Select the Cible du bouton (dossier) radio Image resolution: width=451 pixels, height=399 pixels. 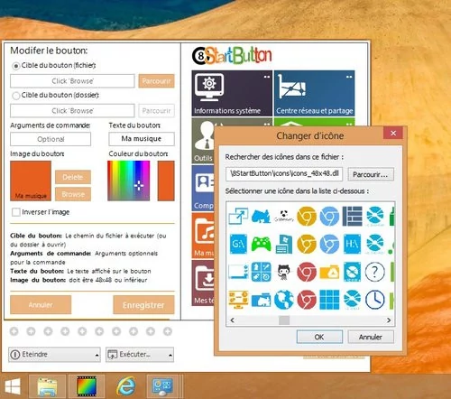click(15, 96)
